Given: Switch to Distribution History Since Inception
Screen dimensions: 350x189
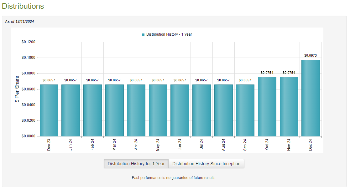Looking at the screenshot, I should 206,164.
